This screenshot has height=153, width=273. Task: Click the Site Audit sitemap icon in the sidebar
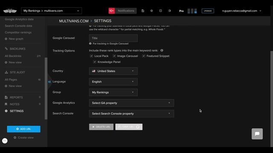pos(6,72)
